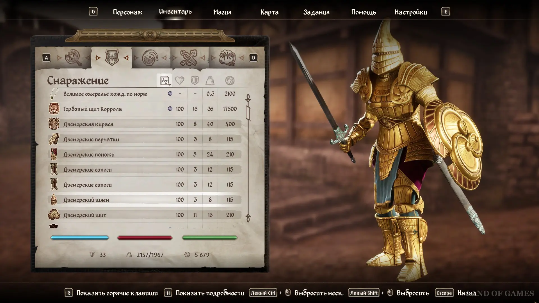Image resolution: width=539 pixels, height=303 pixels.
Task: Select Великое ожерелье хожд. по морю row
Action: tap(145, 94)
